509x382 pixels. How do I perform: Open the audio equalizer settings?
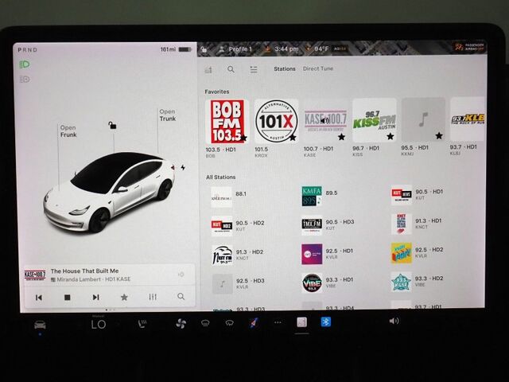click(x=153, y=297)
